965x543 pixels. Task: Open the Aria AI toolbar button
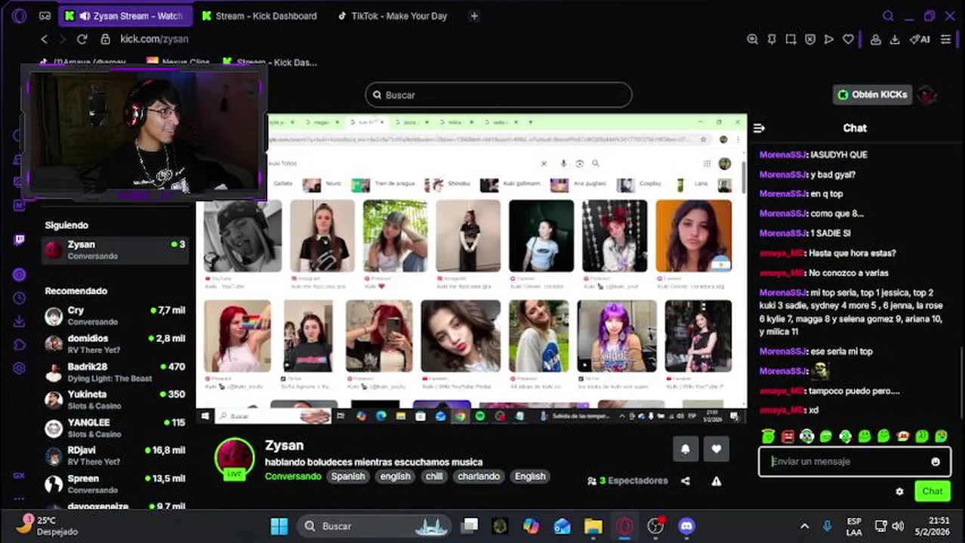tap(919, 39)
